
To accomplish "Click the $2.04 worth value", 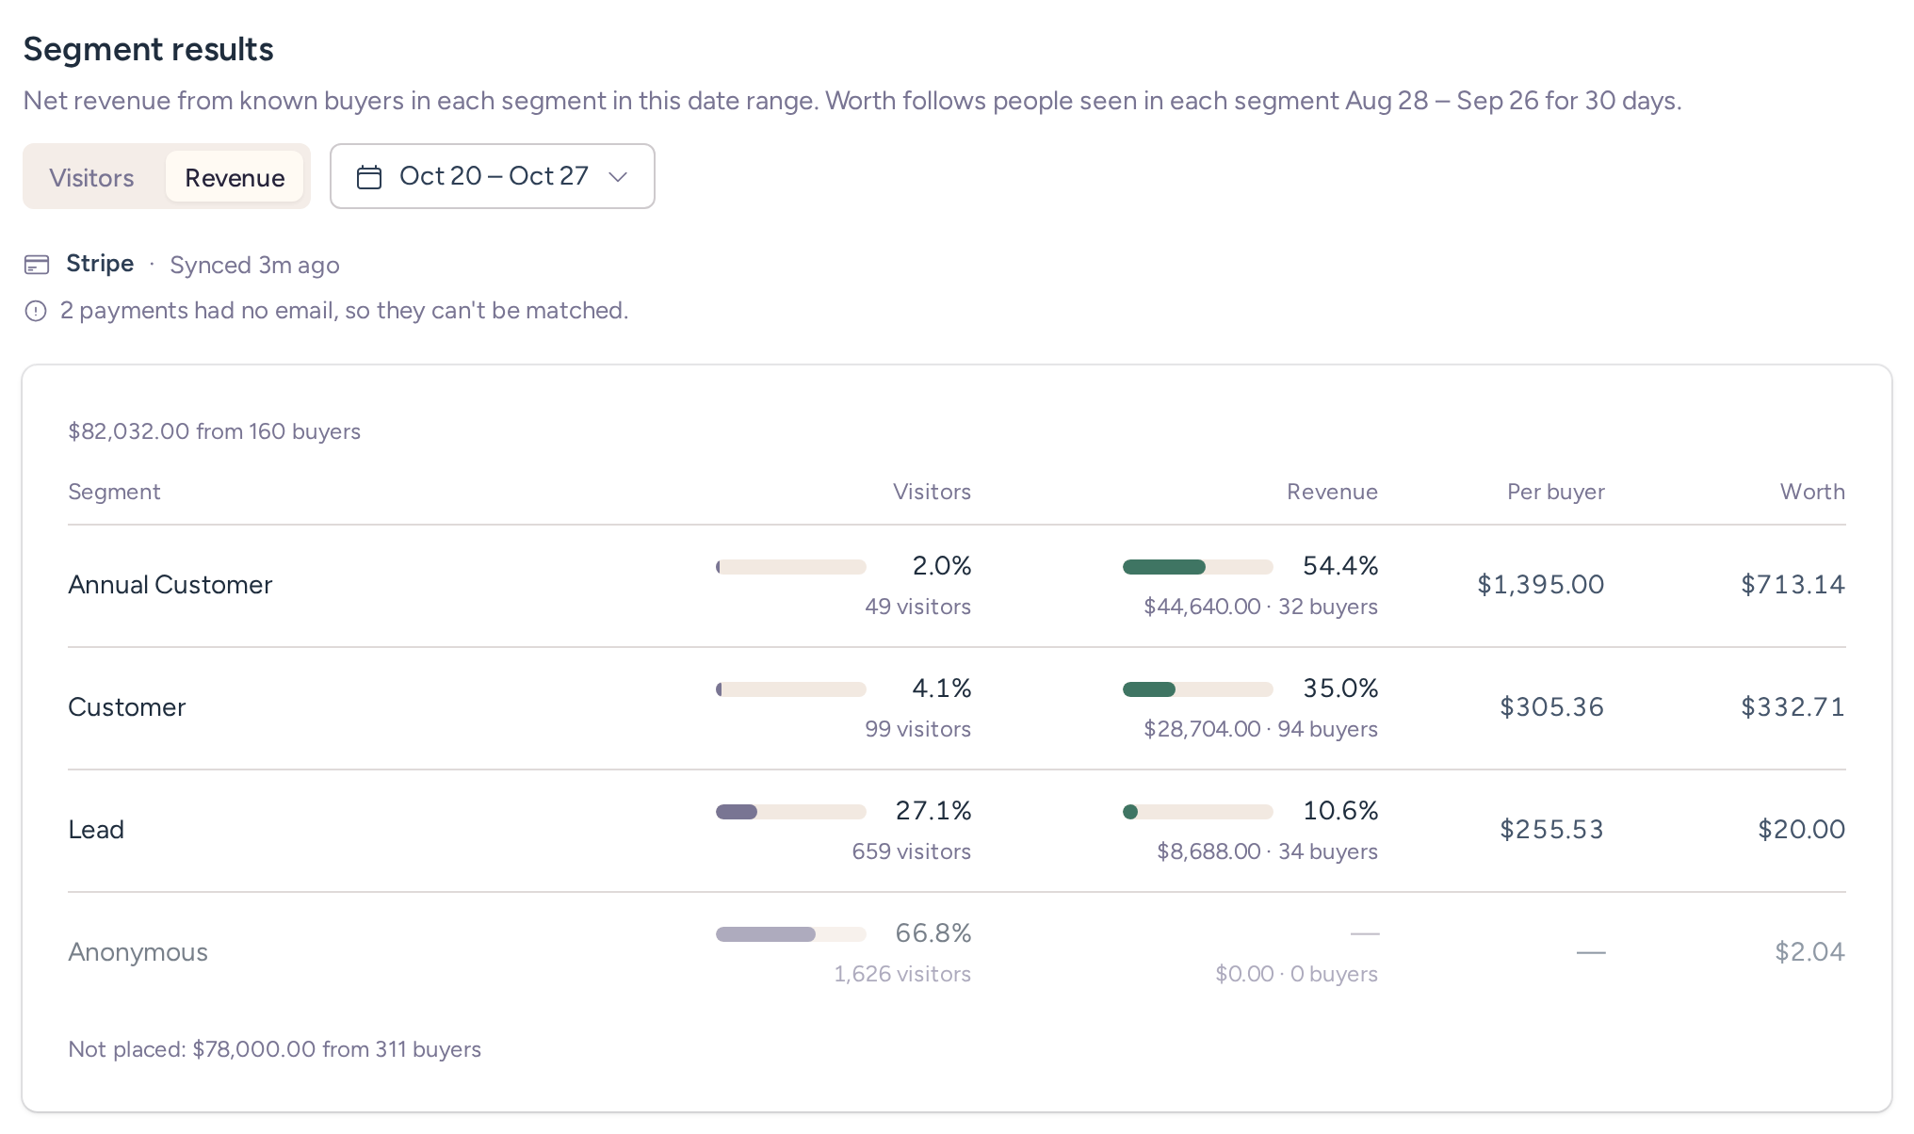I will click(x=1810, y=952).
